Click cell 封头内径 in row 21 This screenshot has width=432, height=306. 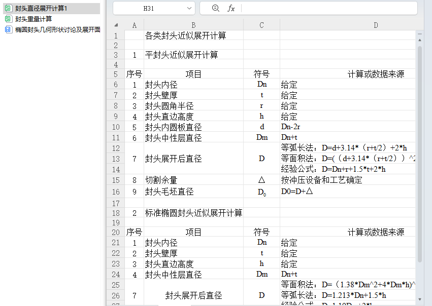coord(194,243)
